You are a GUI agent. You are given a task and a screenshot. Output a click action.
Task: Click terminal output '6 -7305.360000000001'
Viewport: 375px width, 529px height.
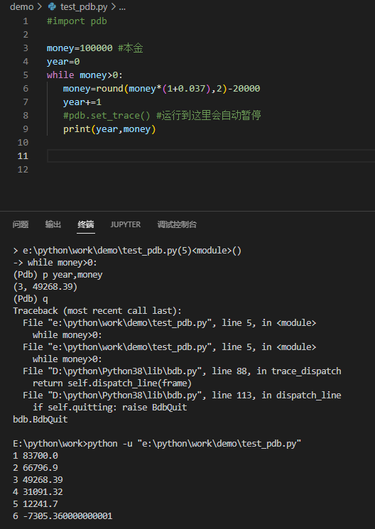pos(62,516)
